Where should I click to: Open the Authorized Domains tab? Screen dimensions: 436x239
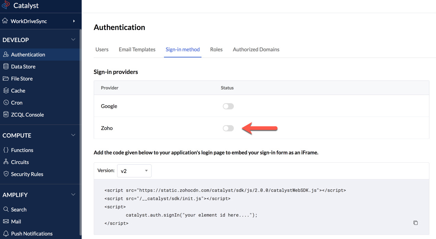[256, 49]
